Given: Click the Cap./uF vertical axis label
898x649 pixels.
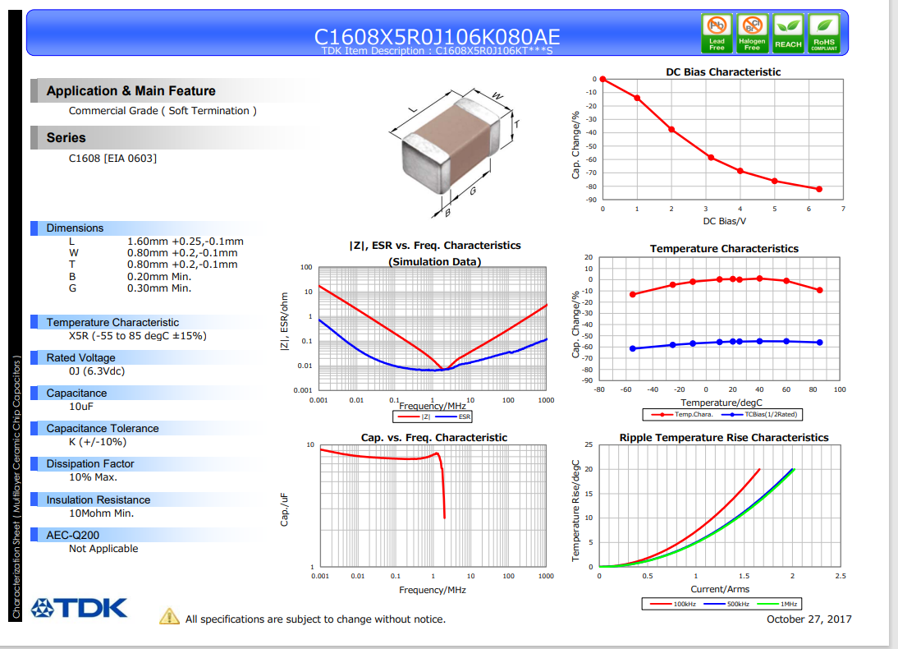Looking at the screenshot, I should coord(284,509).
